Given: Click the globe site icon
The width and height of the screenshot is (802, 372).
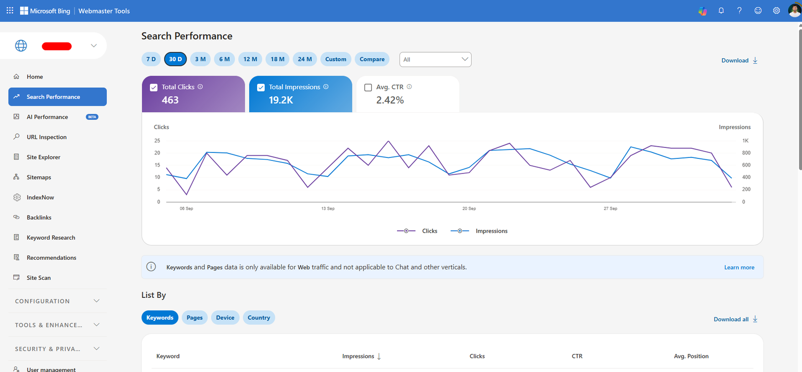Looking at the screenshot, I should click(21, 46).
